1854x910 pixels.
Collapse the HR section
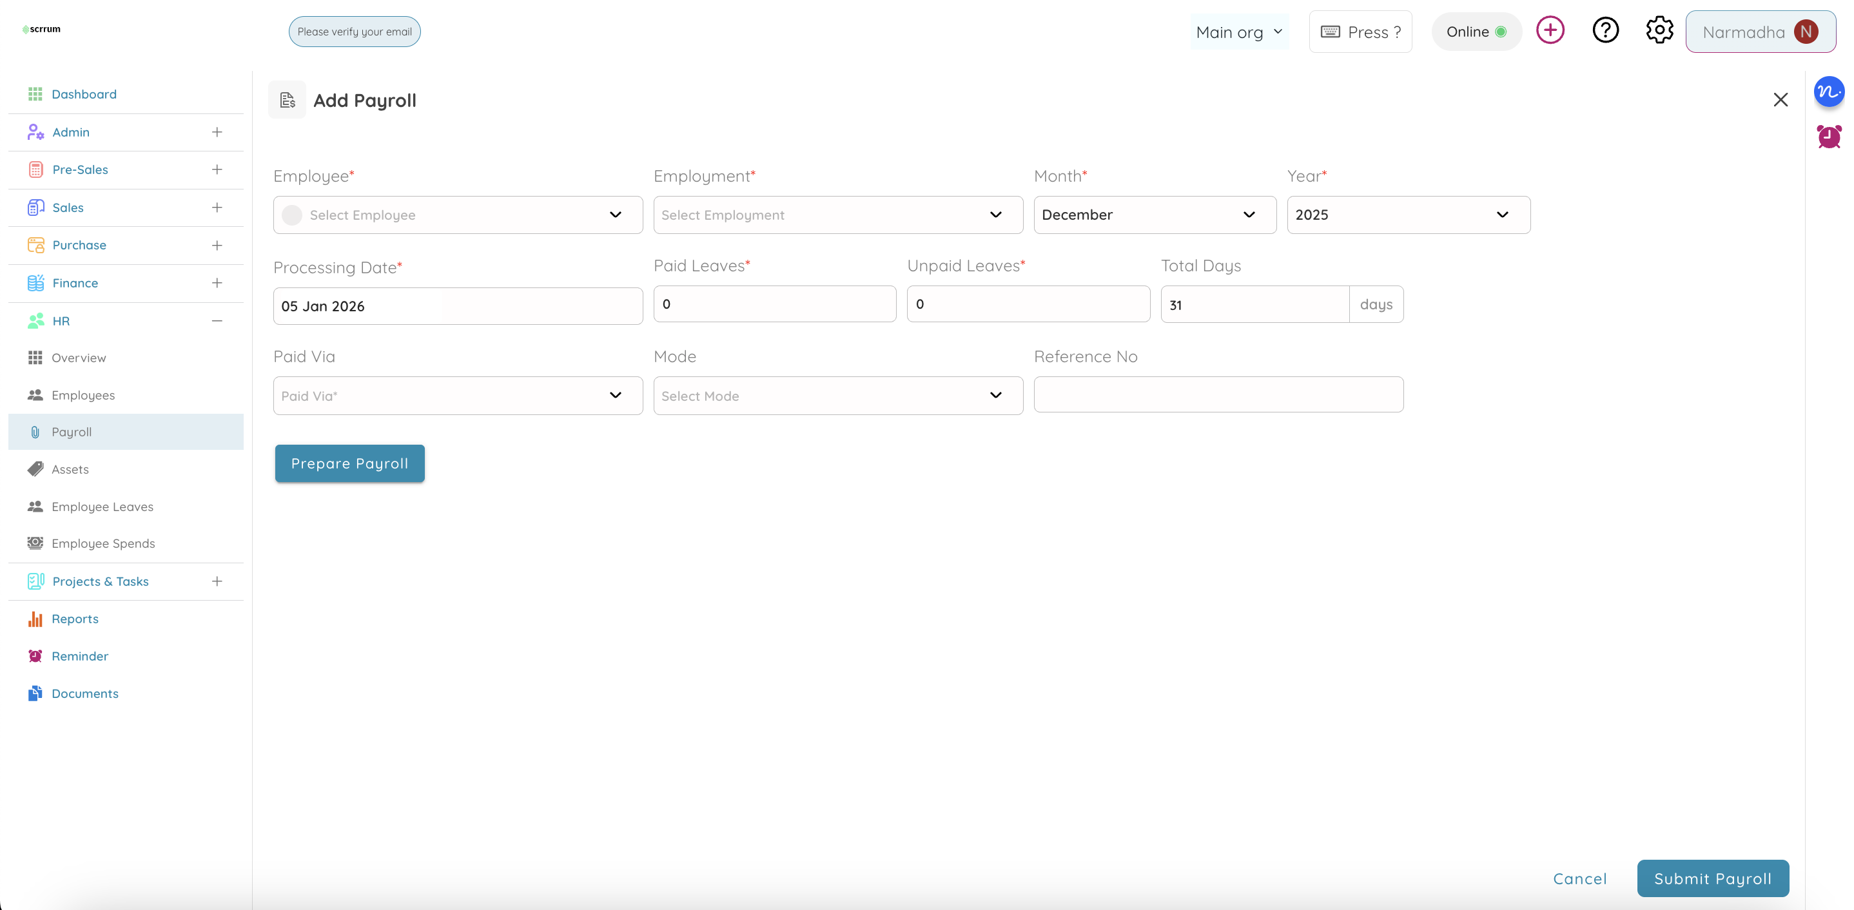(217, 321)
